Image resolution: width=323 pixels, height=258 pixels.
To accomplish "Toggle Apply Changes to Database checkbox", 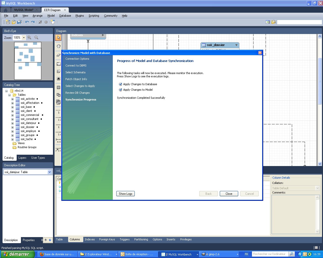I will pyautogui.click(x=120, y=84).
